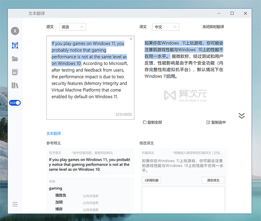261x221 pixels.
Task: Click into the empty 修改译文 edit box
Action: 183,200
